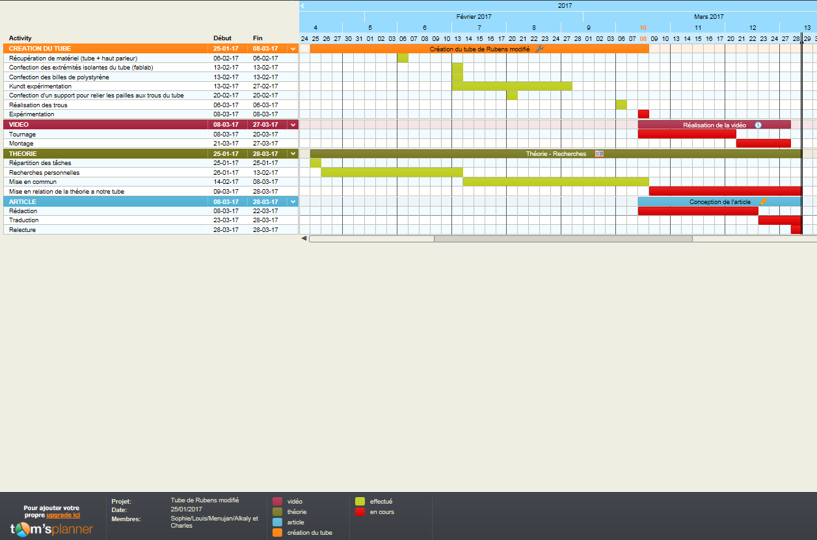Viewport: 817px width, 540px height.
Task: Click the clock icon on the vidéo bar
Action: click(758, 125)
